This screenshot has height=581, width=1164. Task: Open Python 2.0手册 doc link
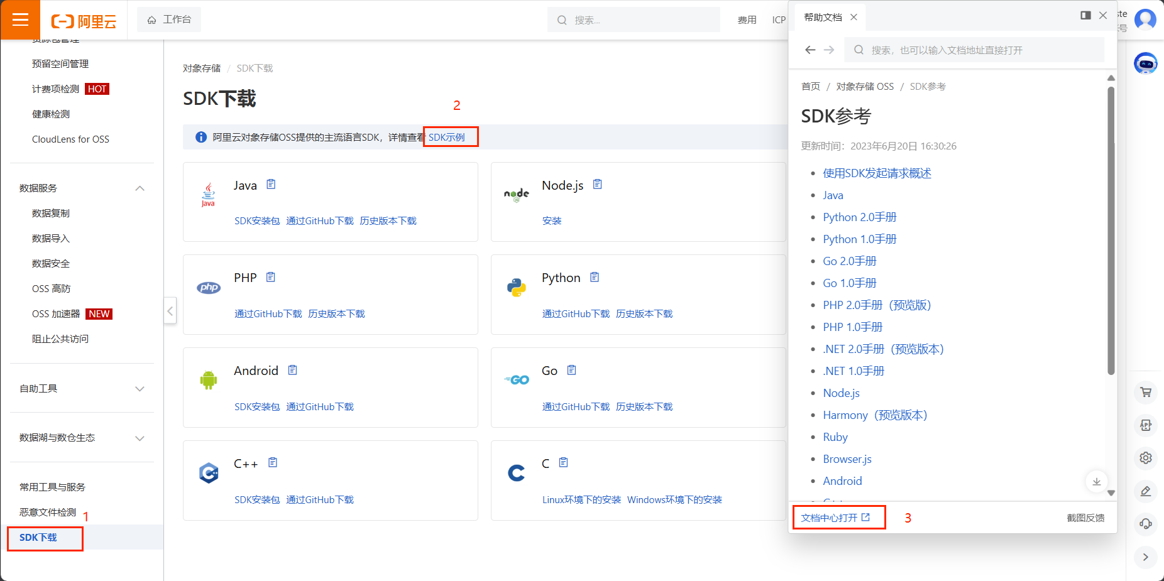(860, 217)
